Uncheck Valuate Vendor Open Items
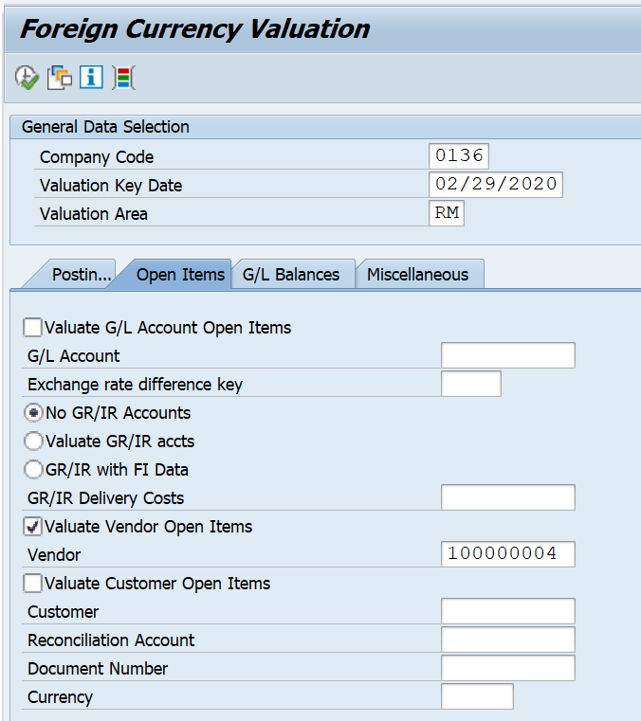This screenshot has width=641, height=721. point(33,527)
